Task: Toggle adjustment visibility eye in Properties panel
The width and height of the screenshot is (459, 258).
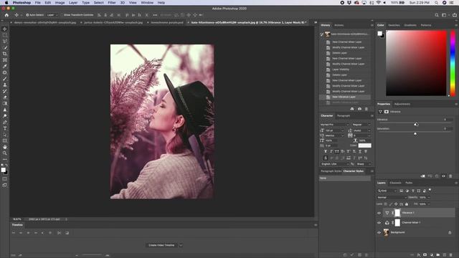Action: [443, 176]
